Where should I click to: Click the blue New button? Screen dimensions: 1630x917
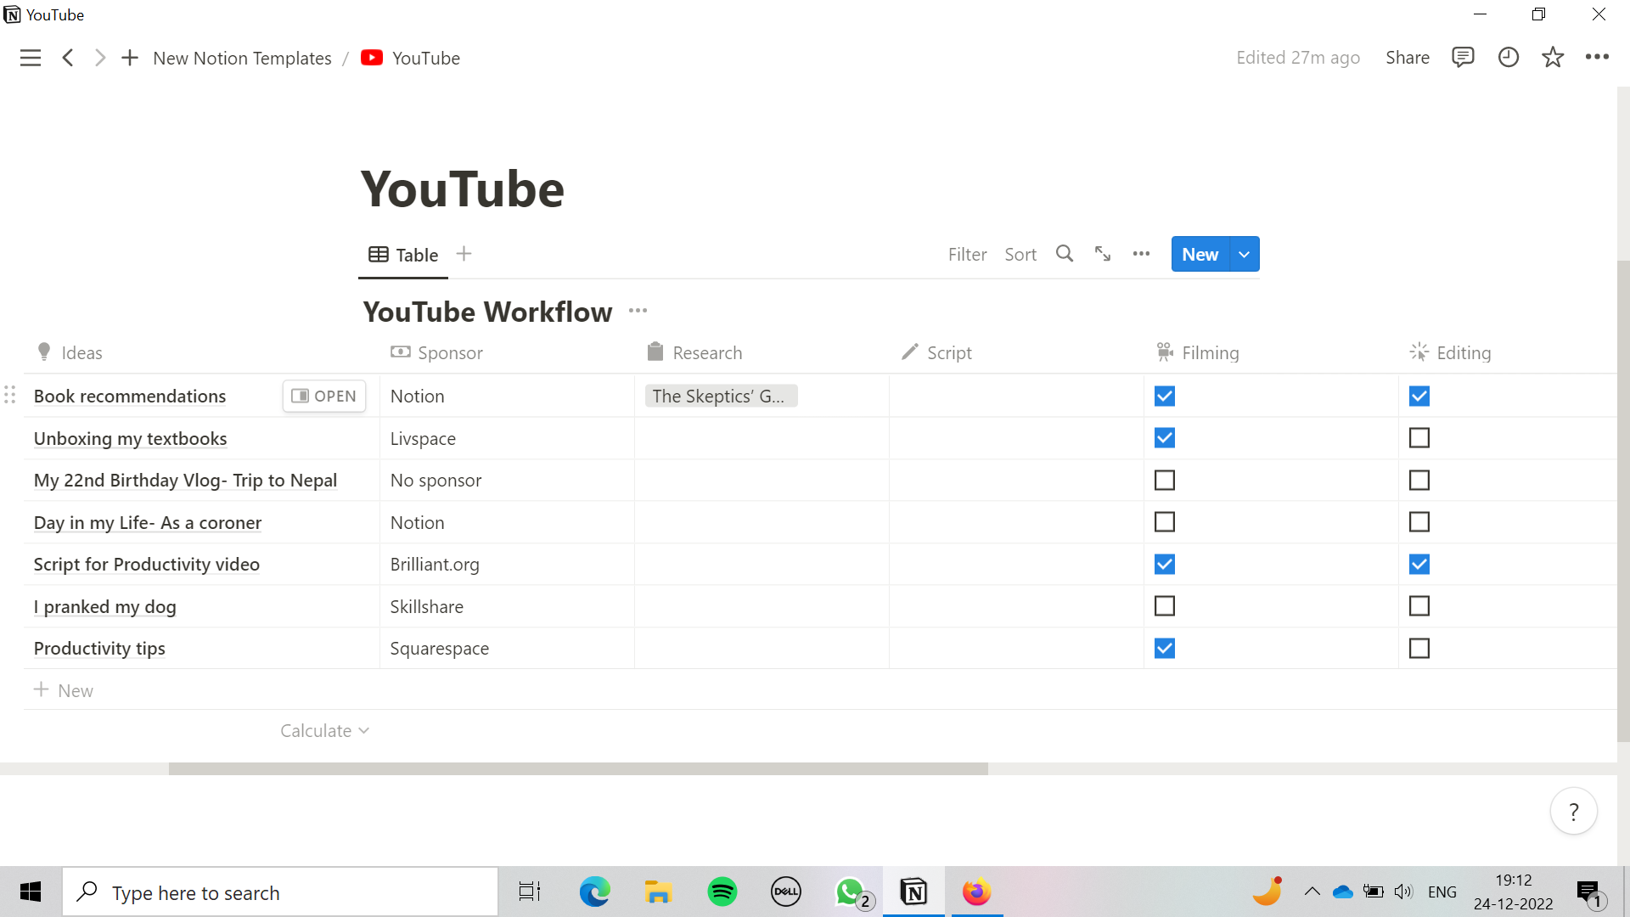coord(1199,254)
